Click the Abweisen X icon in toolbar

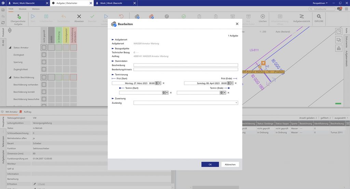[x=79, y=16]
